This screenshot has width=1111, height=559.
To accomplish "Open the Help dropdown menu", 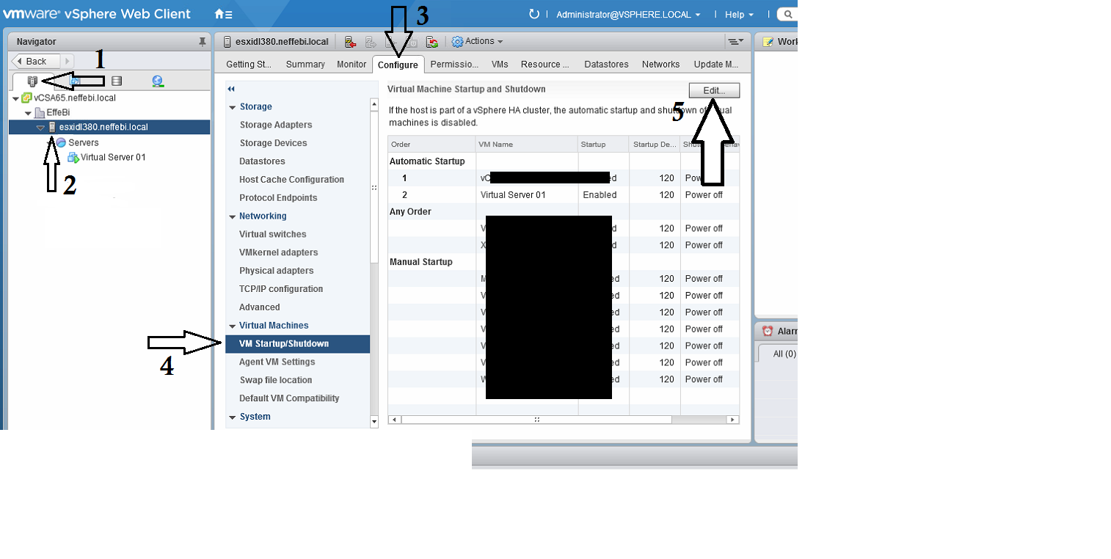I will (x=739, y=14).
